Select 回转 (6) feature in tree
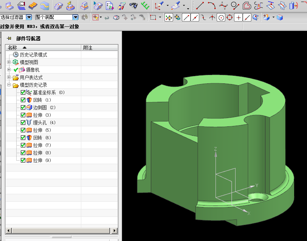 [x=37, y=138]
